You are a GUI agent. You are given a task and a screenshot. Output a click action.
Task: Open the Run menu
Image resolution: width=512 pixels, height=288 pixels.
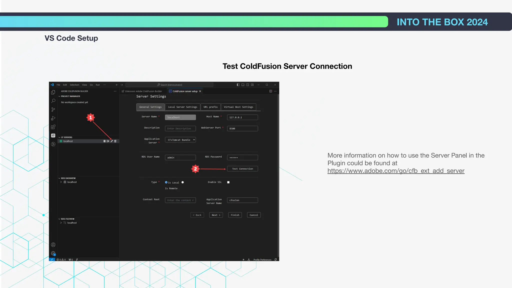[x=98, y=85]
